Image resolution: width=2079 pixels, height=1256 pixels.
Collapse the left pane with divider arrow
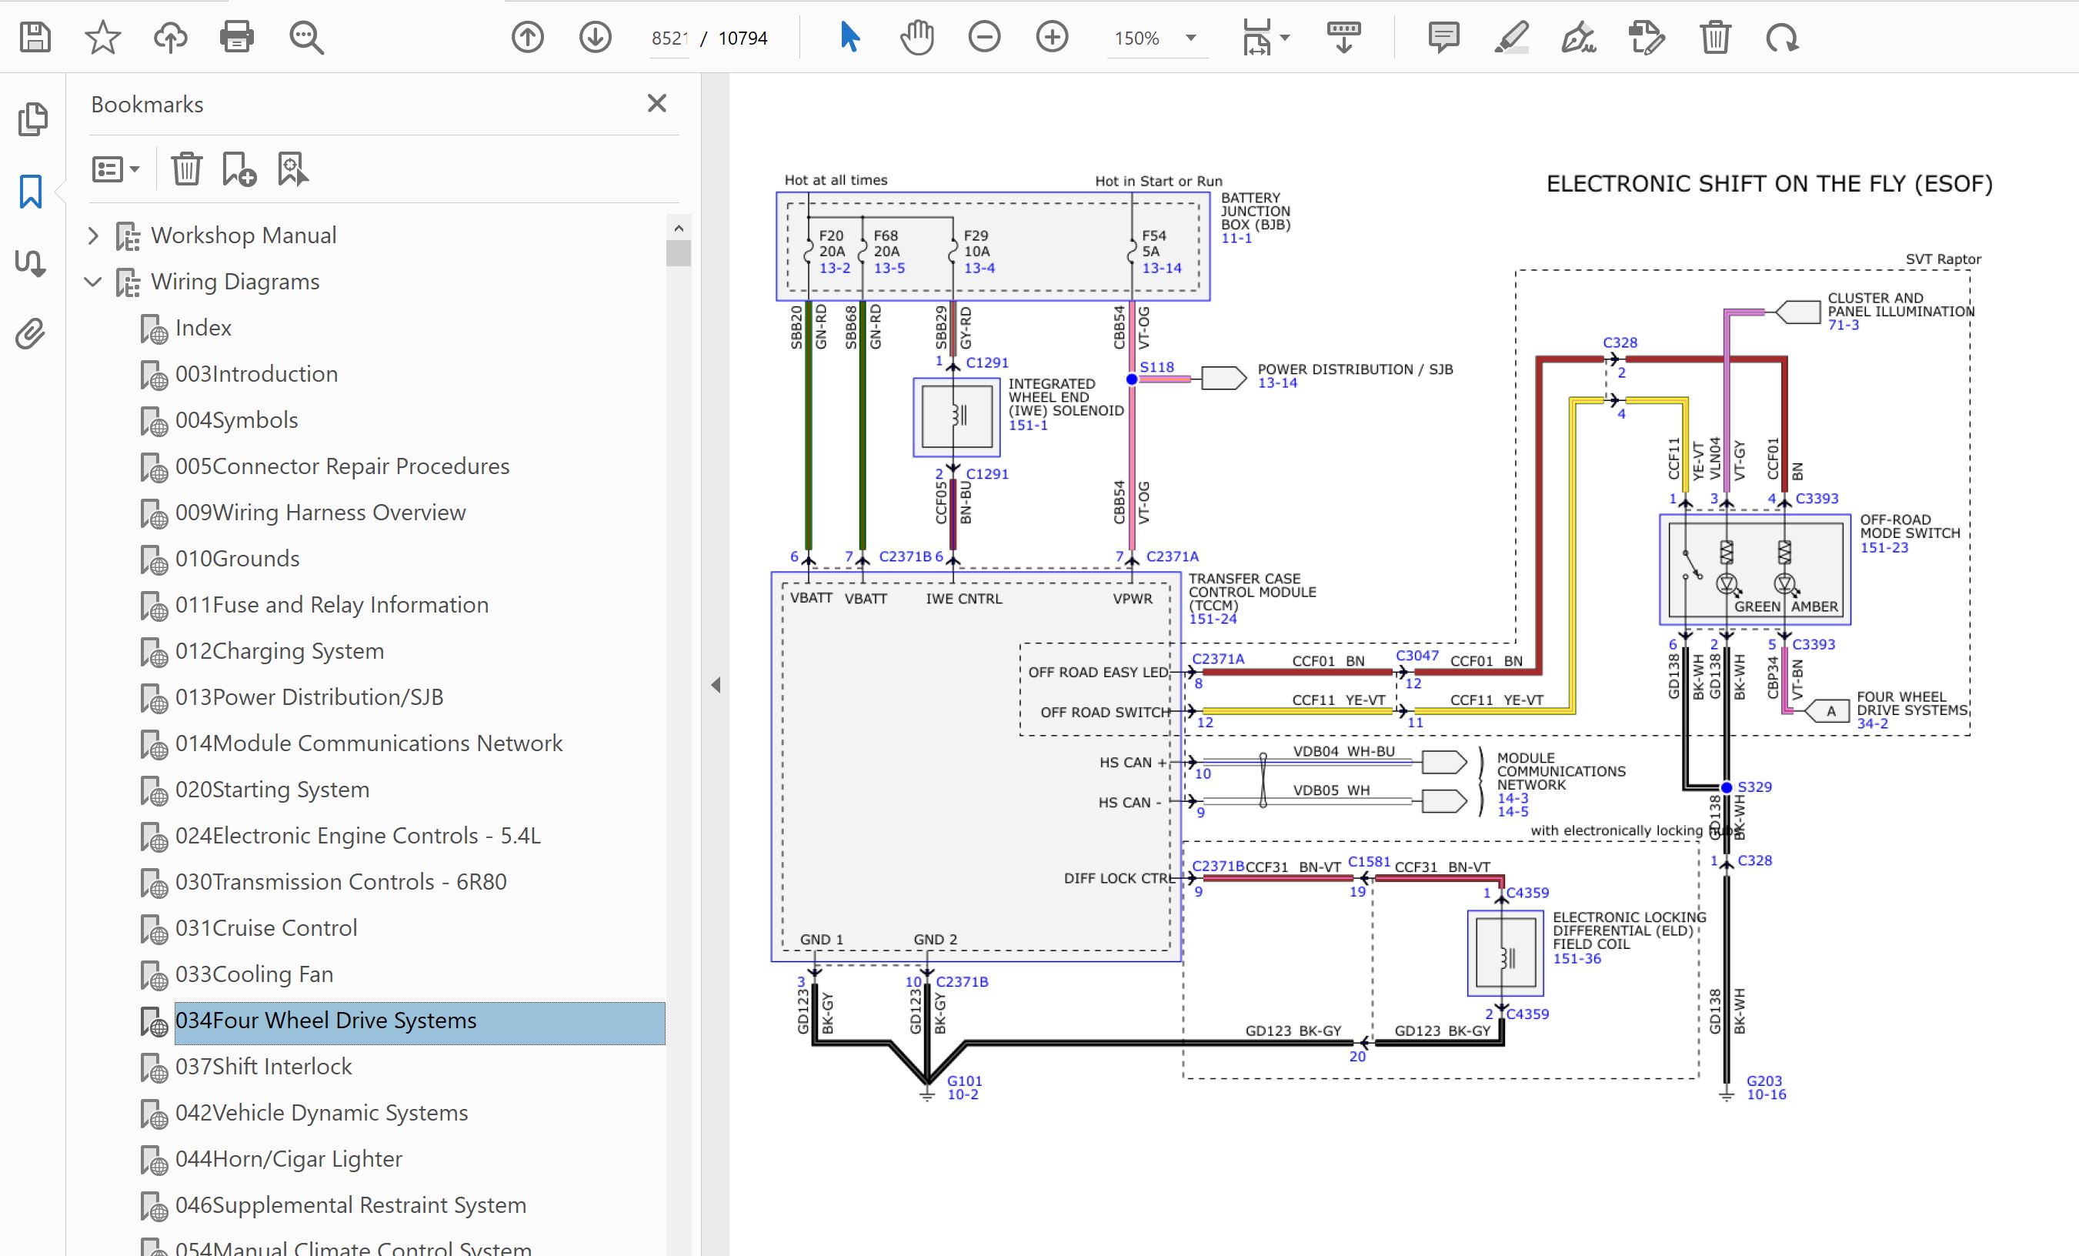[x=716, y=684]
